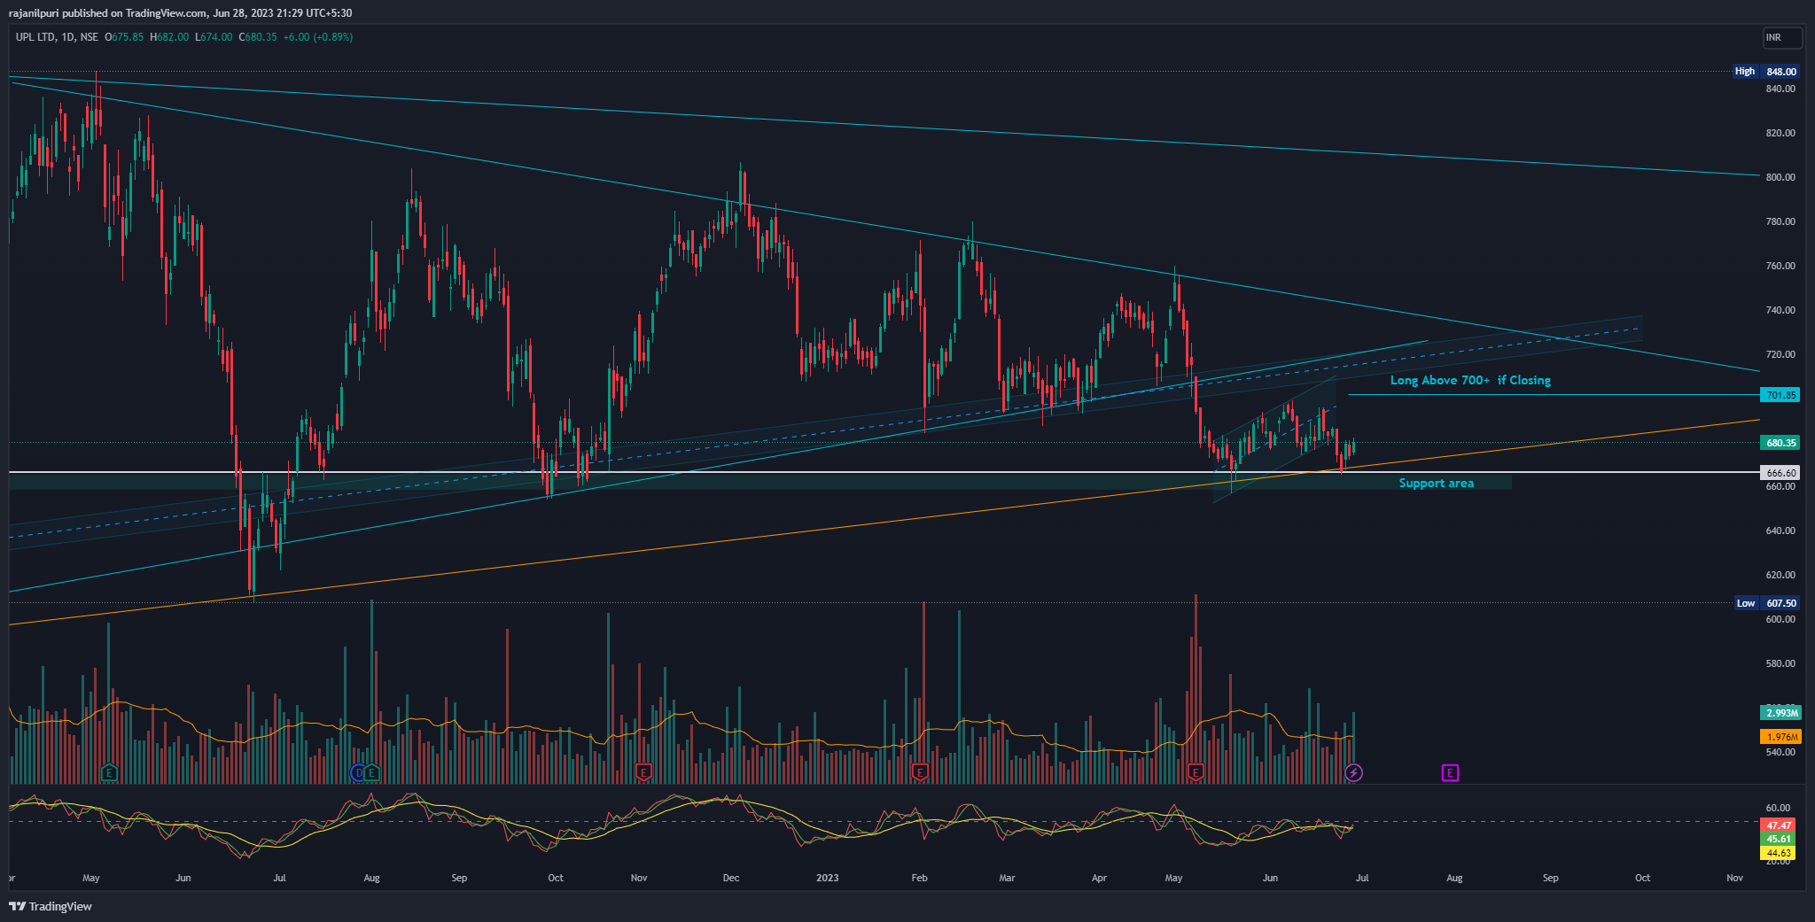Screen dimensions: 1815x922
Task: Click the 760.00 price axis label
Action: pyautogui.click(x=1780, y=266)
